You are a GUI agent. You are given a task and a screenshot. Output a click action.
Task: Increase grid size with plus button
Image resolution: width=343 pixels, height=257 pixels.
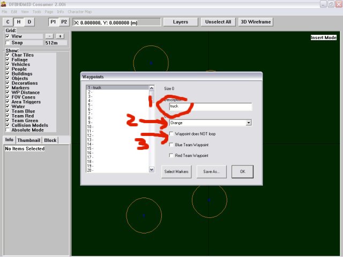click(60, 36)
